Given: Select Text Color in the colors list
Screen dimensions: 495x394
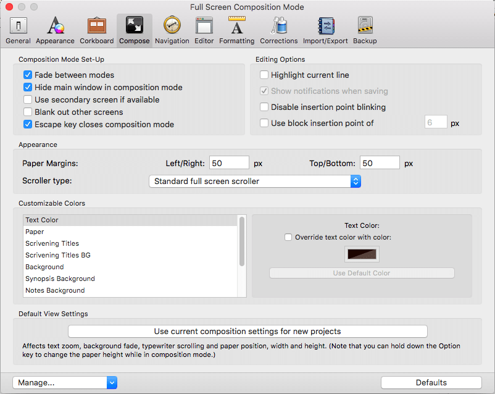Looking at the screenshot, I should click(130, 220).
